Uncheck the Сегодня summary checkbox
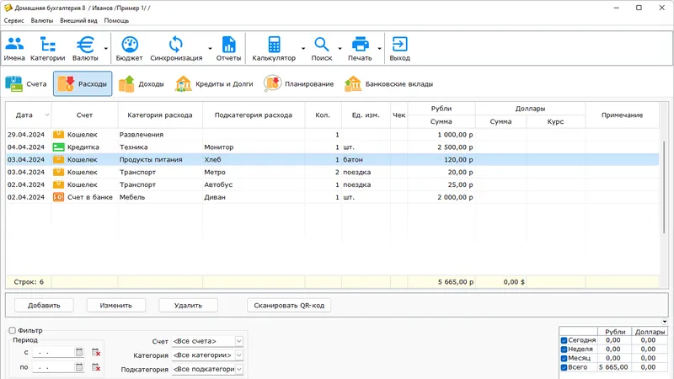Image resolution: width=674 pixels, height=379 pixels. [x=564, y=340]
